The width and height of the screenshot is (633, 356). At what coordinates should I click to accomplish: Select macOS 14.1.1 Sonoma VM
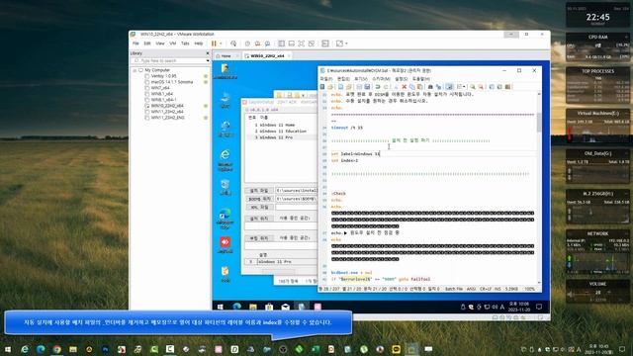tap(171, 82)
